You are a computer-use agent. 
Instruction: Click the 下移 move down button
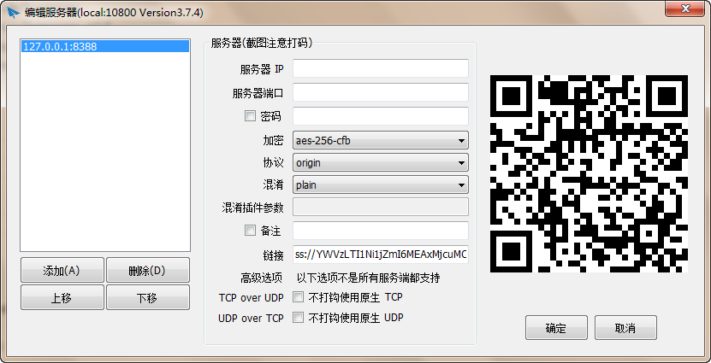pyautogui.click(x=148, y=297)
